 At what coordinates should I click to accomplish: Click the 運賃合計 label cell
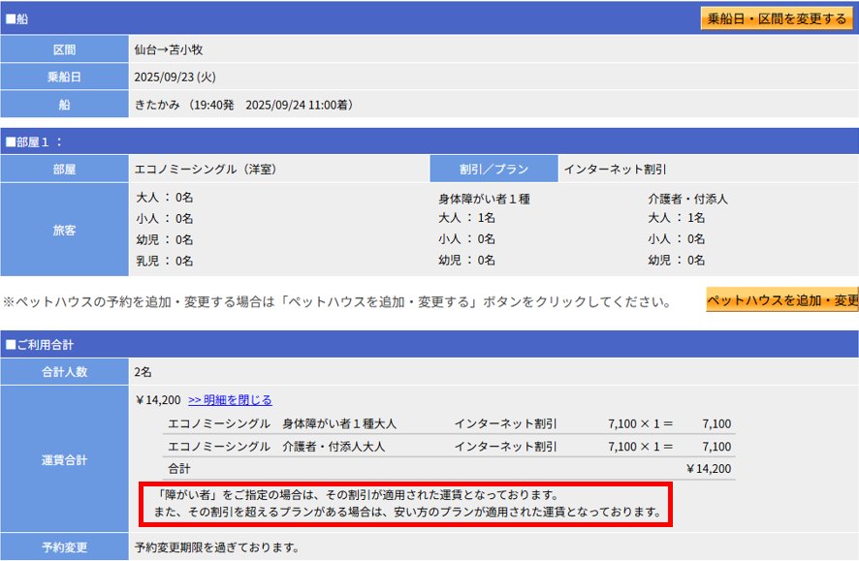64,459
